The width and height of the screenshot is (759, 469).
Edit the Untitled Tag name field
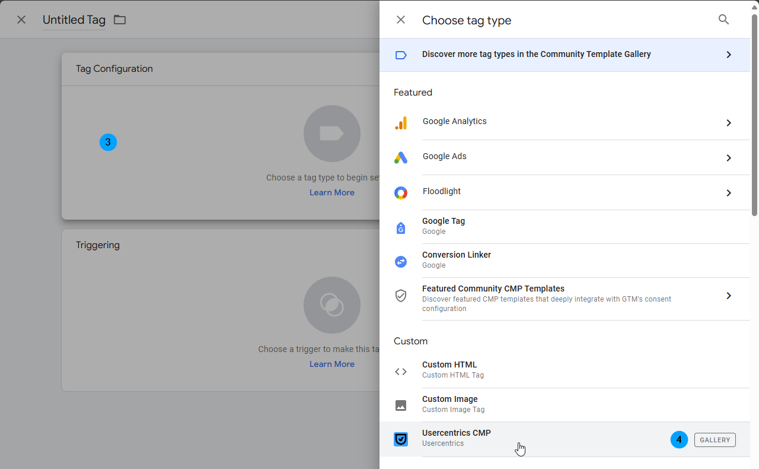tap(74, 20)
